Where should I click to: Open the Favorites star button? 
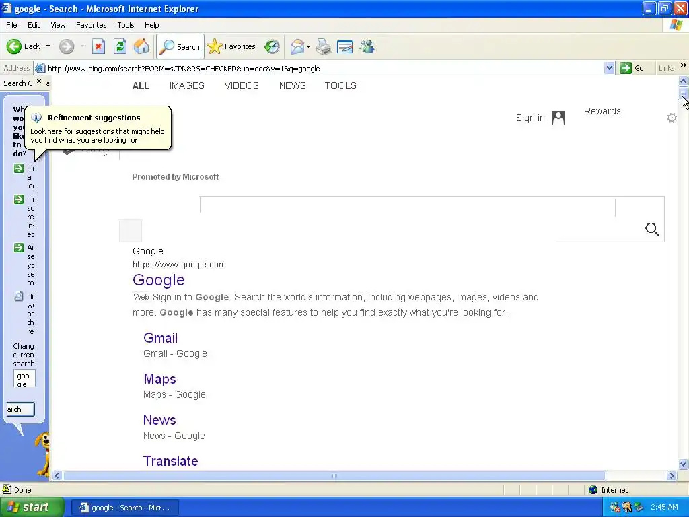click(231, 46)
